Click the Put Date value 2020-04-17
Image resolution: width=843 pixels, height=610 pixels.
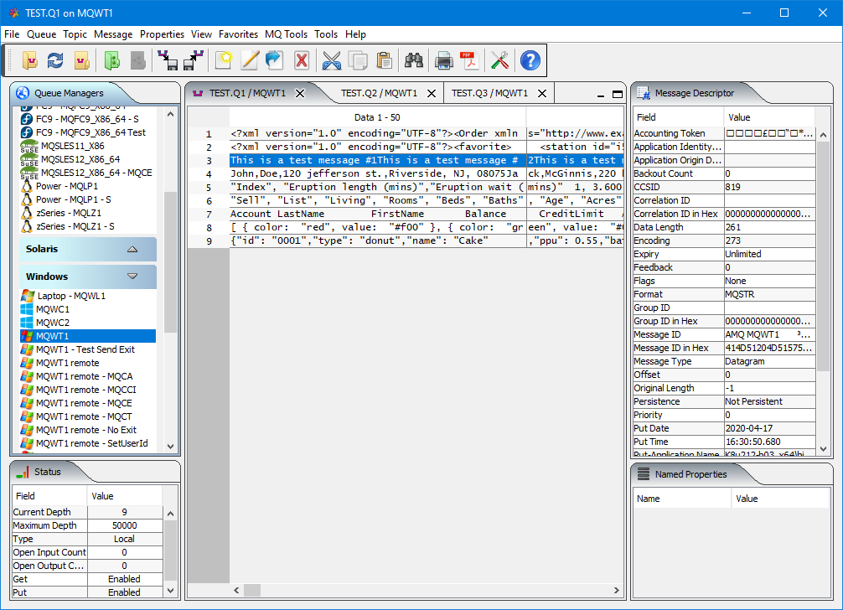pyautogui.click(x=769, y=428)
